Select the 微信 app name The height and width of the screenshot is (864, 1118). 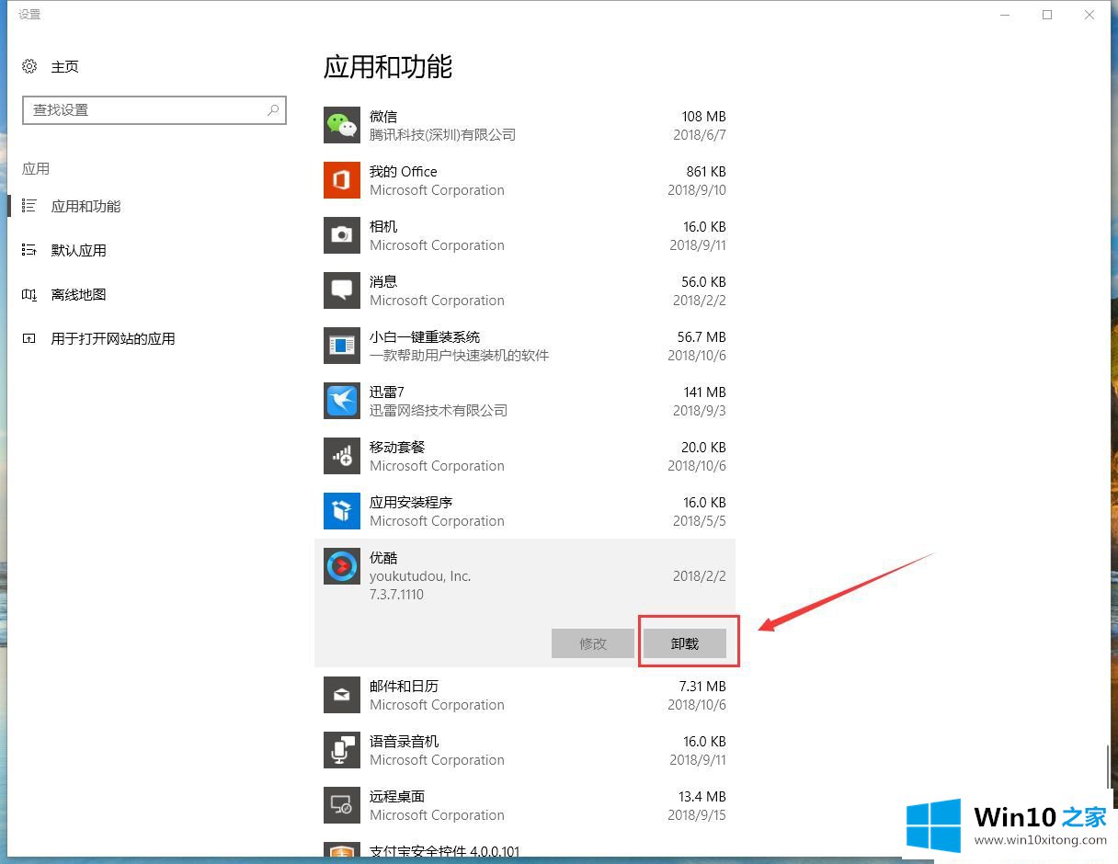point(383,116)
